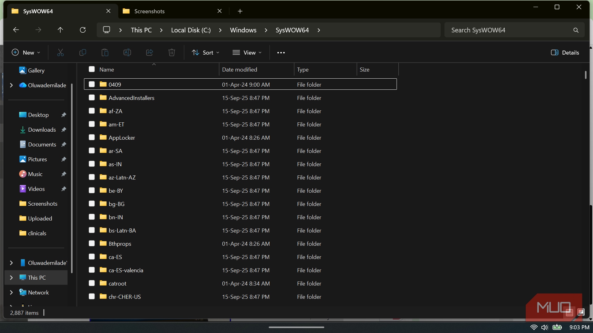
Task: Check the box for Bthprops folder
Action: 92,244
